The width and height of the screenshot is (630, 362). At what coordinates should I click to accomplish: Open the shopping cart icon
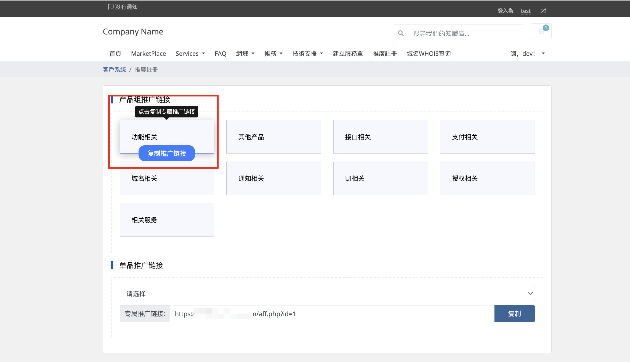point(541,32)
